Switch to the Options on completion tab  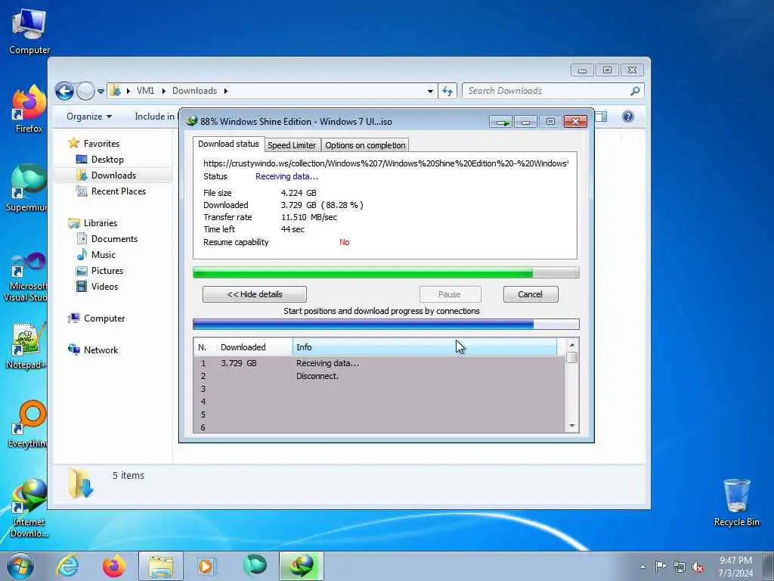365,145
